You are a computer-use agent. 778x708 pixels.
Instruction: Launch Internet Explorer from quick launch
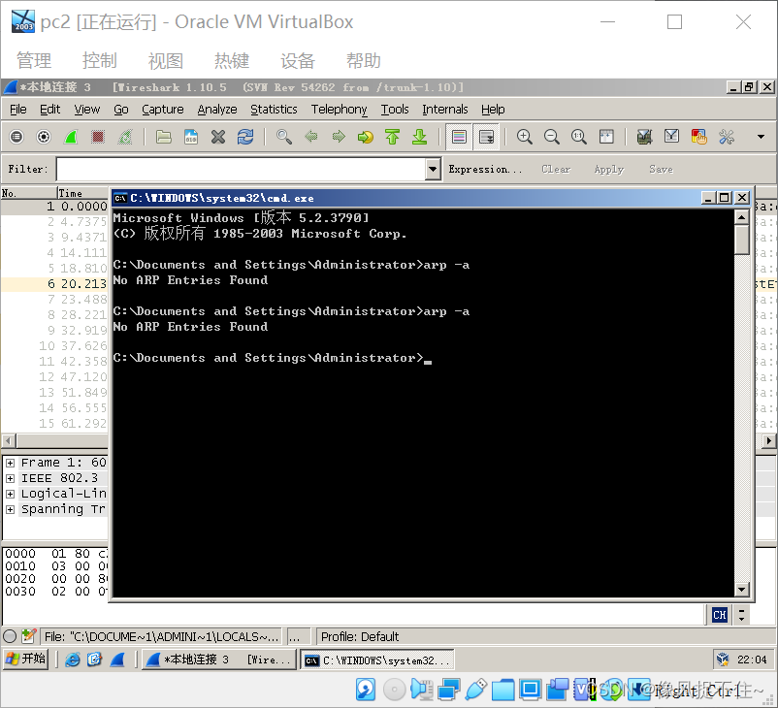click(73, 660)
